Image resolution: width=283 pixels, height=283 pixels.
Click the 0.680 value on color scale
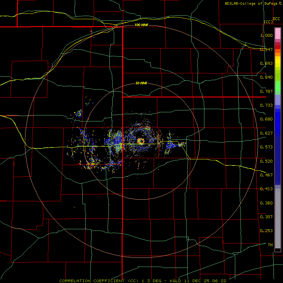click(266, 119)
